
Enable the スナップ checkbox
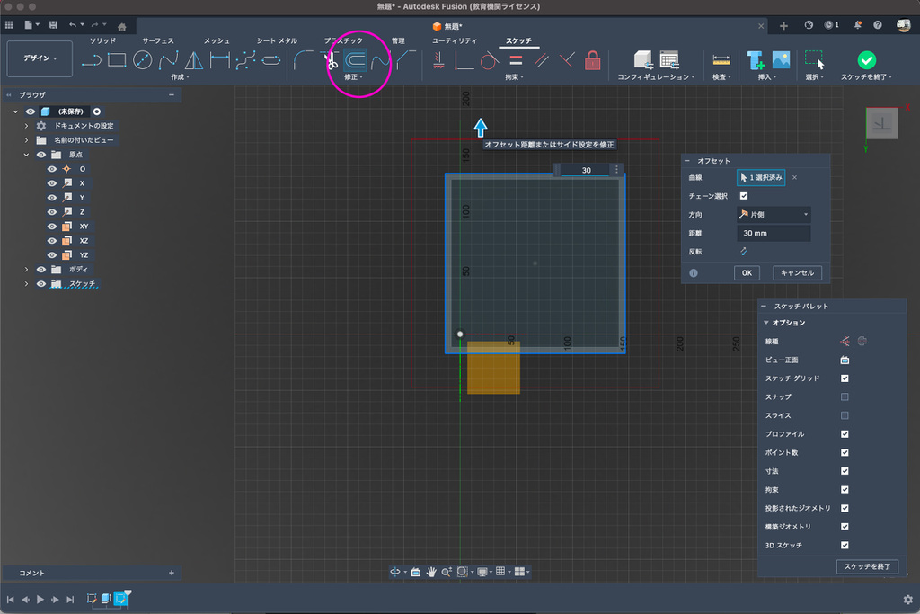845,396
